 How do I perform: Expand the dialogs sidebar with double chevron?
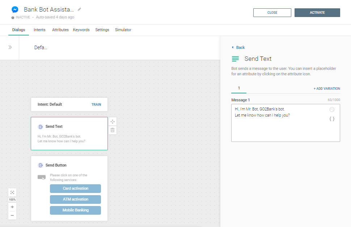10,47
